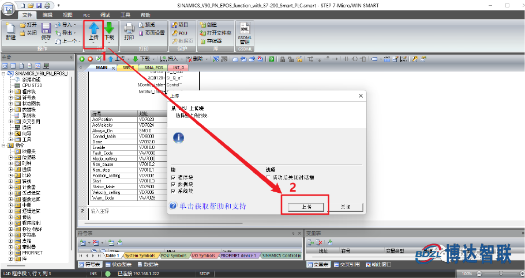Click the 关闭 close project icon in the ribbon
525x278 pixels.
click(22, 33)
